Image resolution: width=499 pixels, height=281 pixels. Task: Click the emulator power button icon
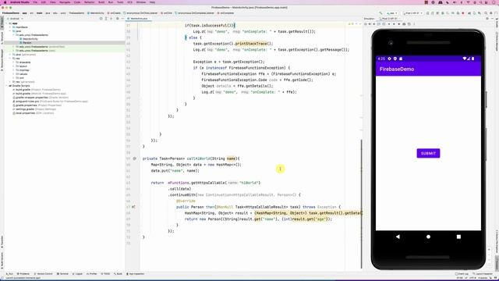366,24
